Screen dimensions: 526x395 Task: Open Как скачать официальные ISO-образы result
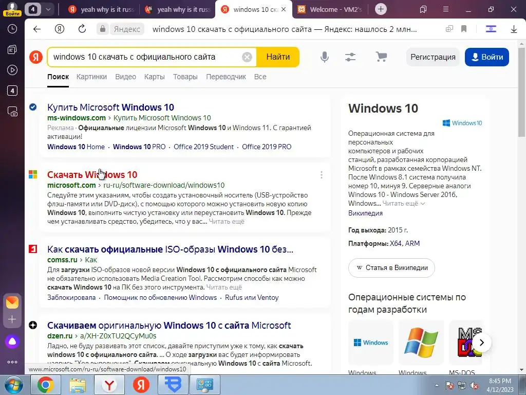click(x=170, y=249)
